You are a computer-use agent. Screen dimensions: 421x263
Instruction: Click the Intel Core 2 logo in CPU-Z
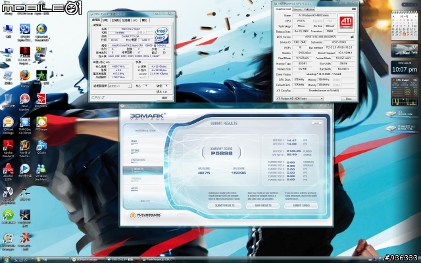click(x=162, y=35)
